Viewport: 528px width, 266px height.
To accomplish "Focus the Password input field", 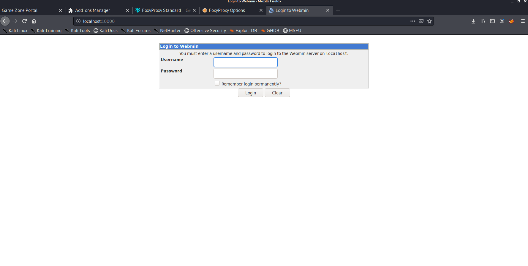I will click(246, 74).
